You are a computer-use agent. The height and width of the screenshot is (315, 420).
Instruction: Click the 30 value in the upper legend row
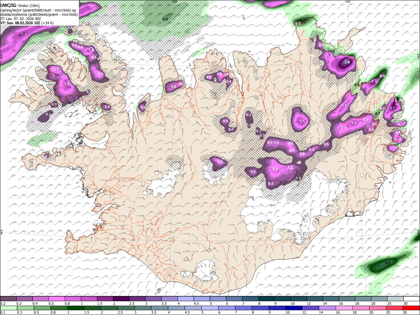coord(406,304)
